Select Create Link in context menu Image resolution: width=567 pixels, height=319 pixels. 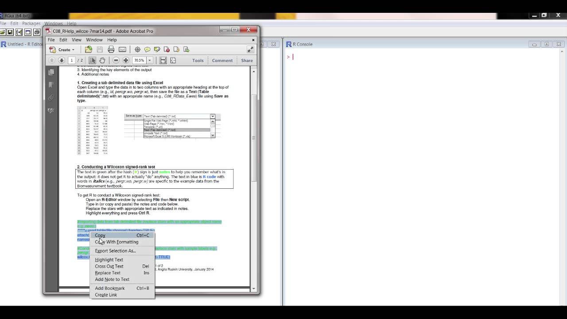coord(123,295)
